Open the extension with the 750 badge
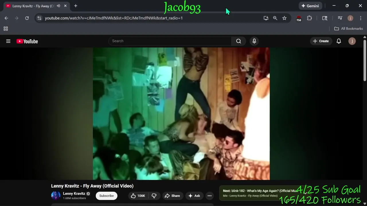Viewport: 367px width, 206px height. [299, 18]
